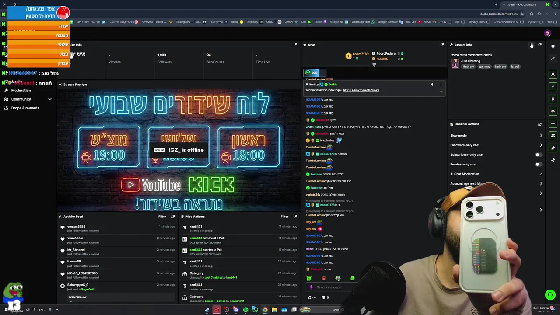Image resolution: width=560 pixels, height=315 pixels.
Task: Open Spotify from the taskbar
Action: (245, 310)
